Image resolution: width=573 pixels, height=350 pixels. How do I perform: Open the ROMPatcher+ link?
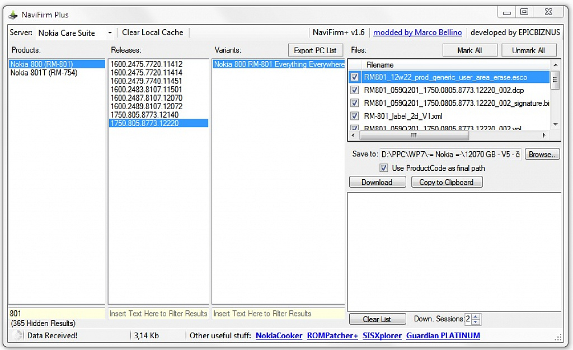coord(332,336)
